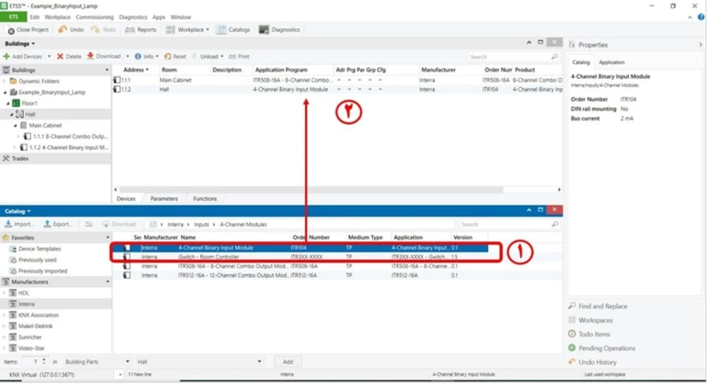Click the Delete red X icon
The image size is (707, 386).
coord(60,56)
